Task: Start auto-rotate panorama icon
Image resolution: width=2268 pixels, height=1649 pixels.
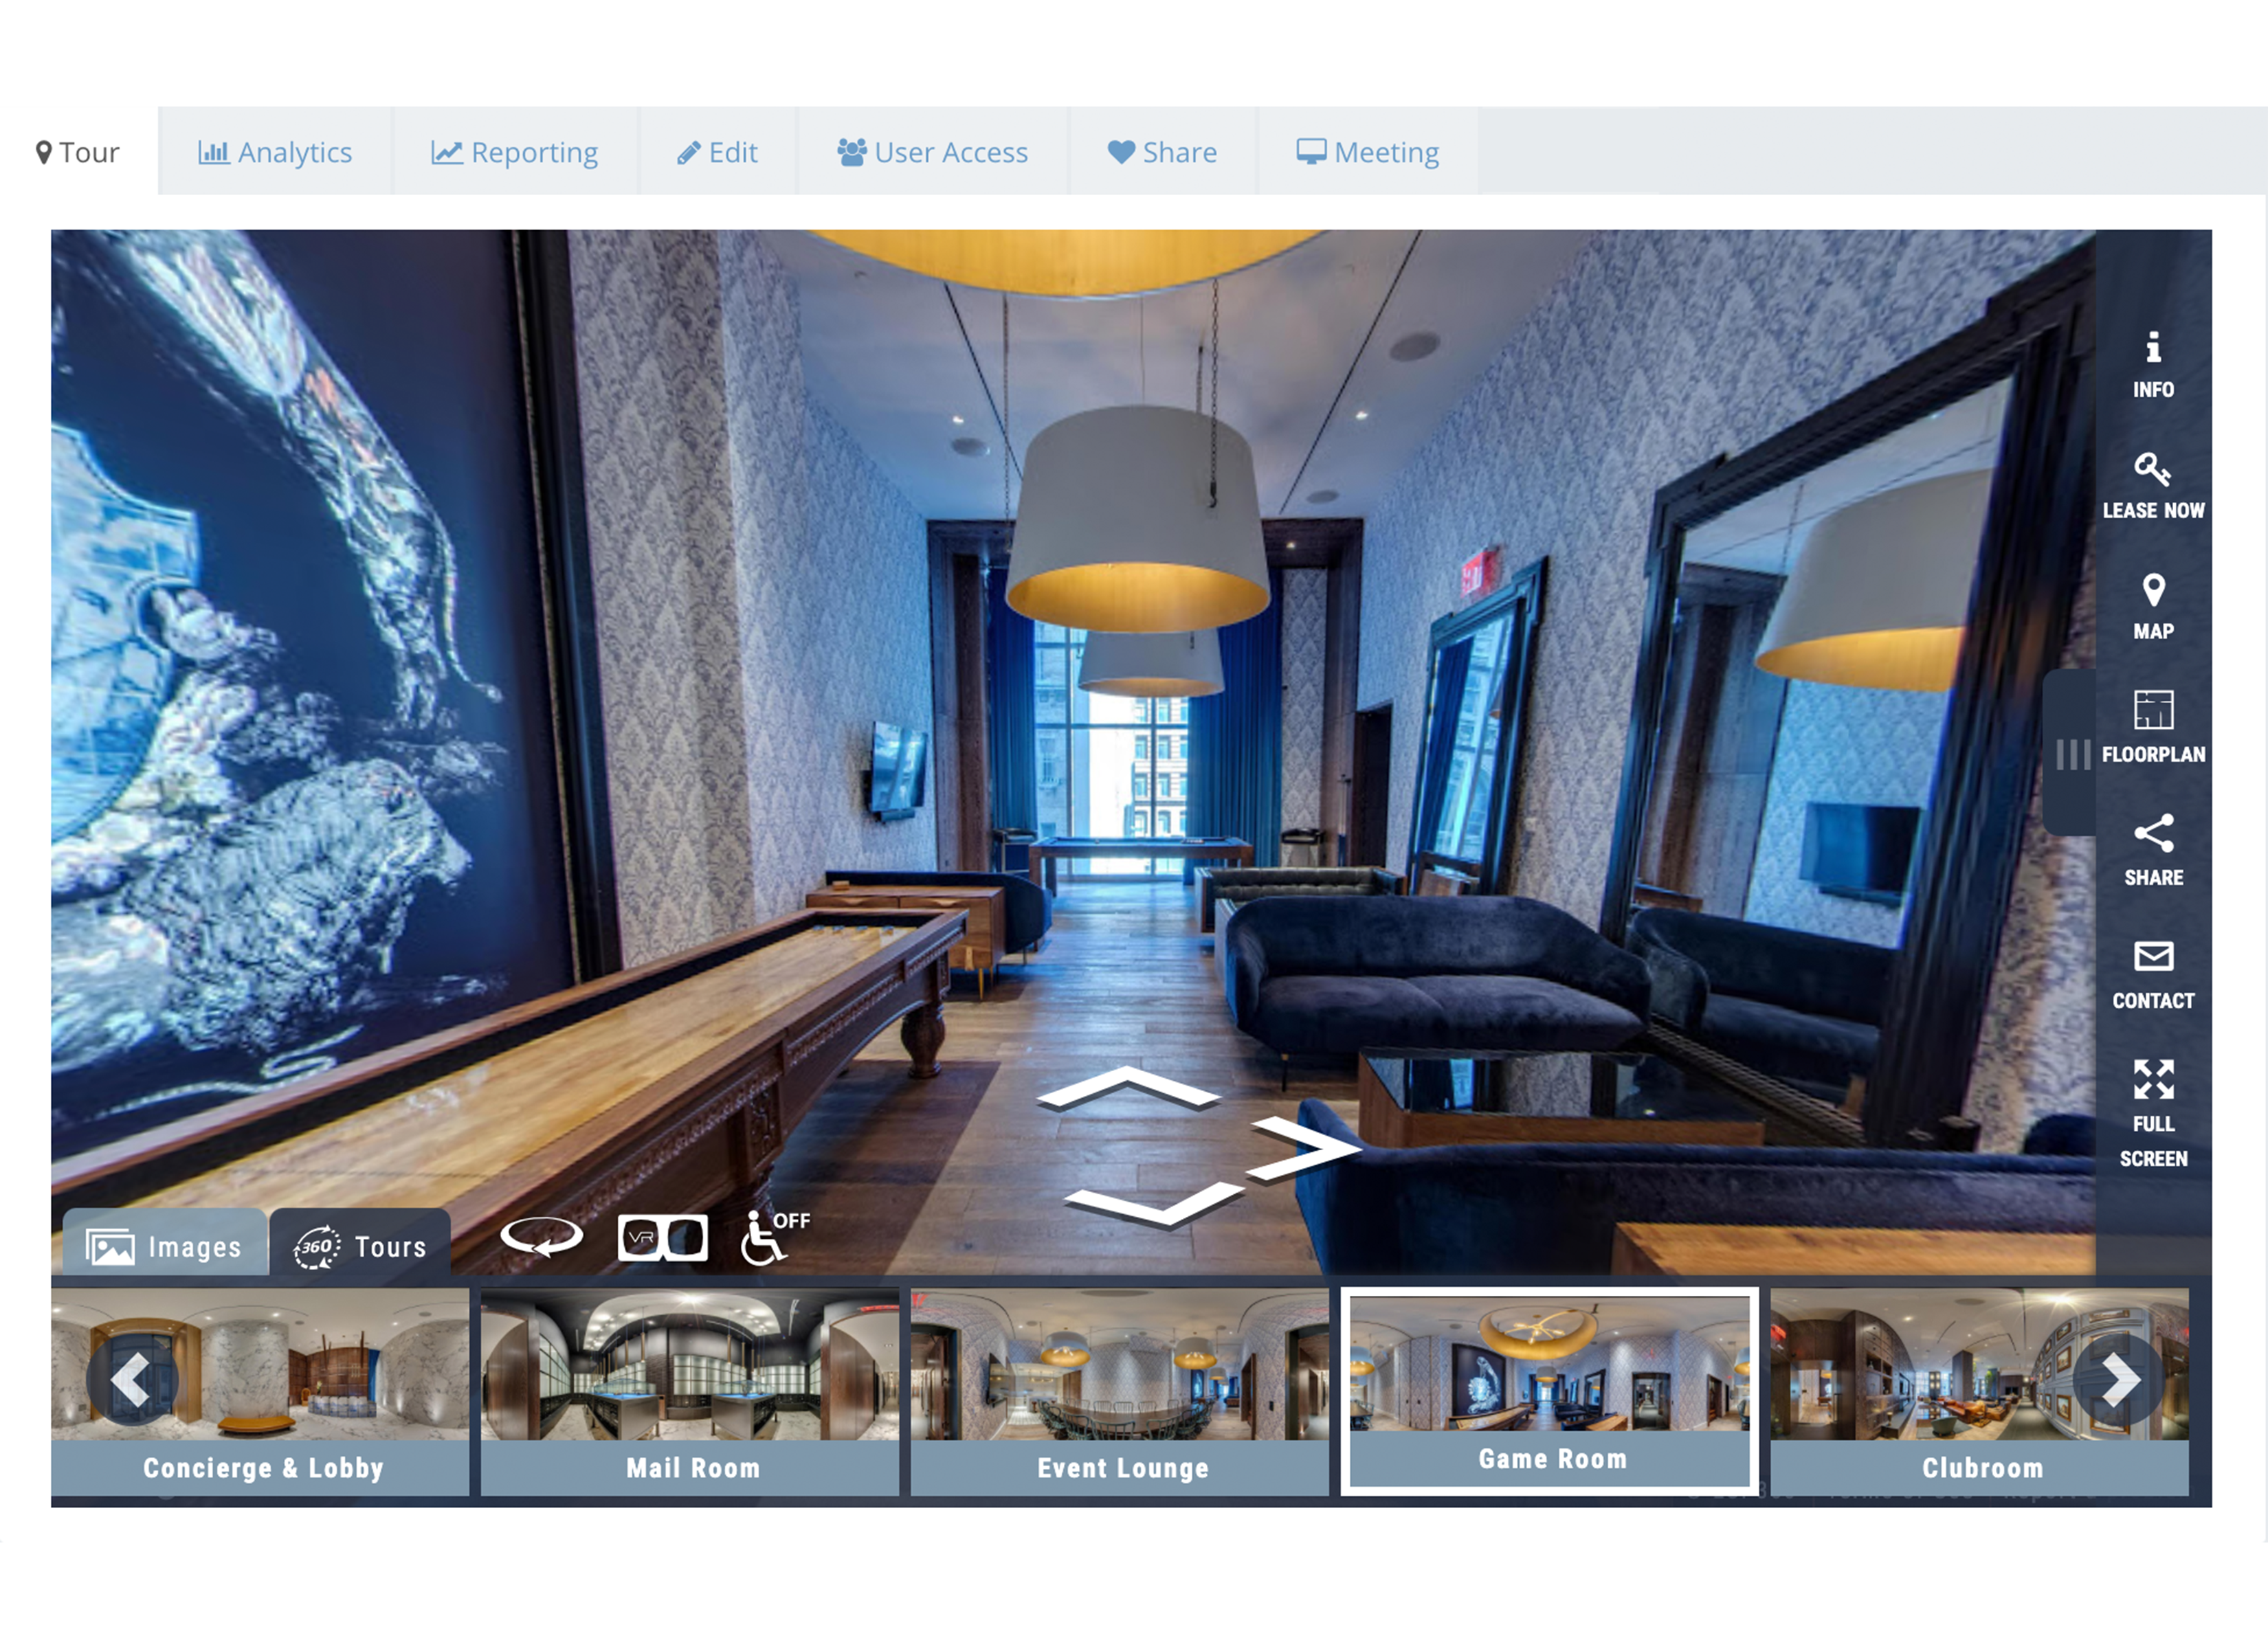Action: coord(541,1237)
